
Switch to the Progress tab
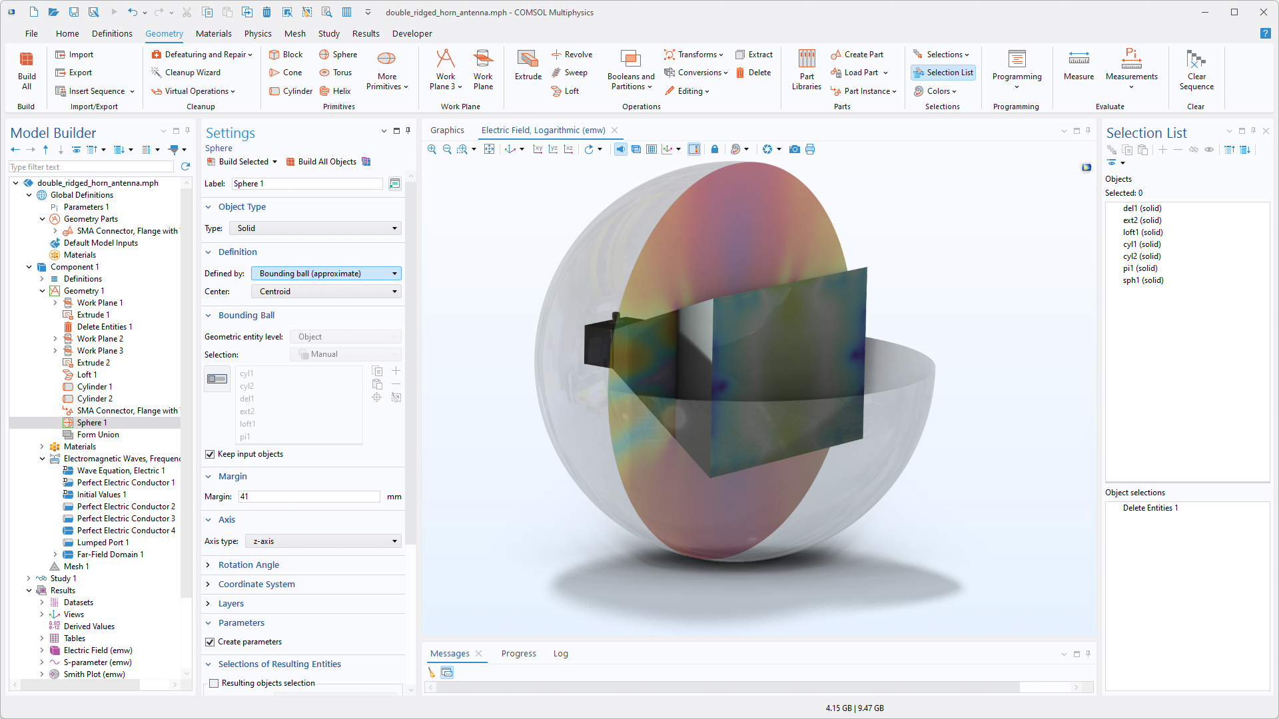tap(518, 654)
